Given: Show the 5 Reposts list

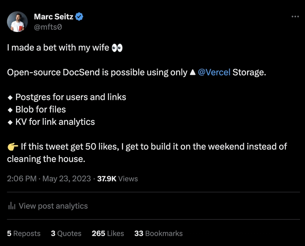Looking at the screenshot, I should [24, 233].
